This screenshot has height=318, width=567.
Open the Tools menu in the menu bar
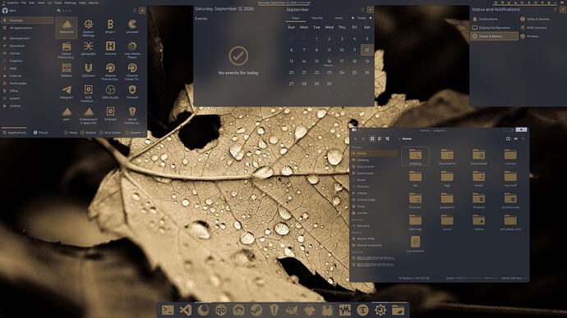pyautogui.click(x=58, y=2)
